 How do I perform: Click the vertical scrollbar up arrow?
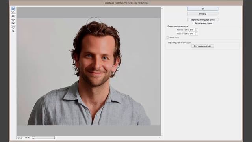click(162, 8)
